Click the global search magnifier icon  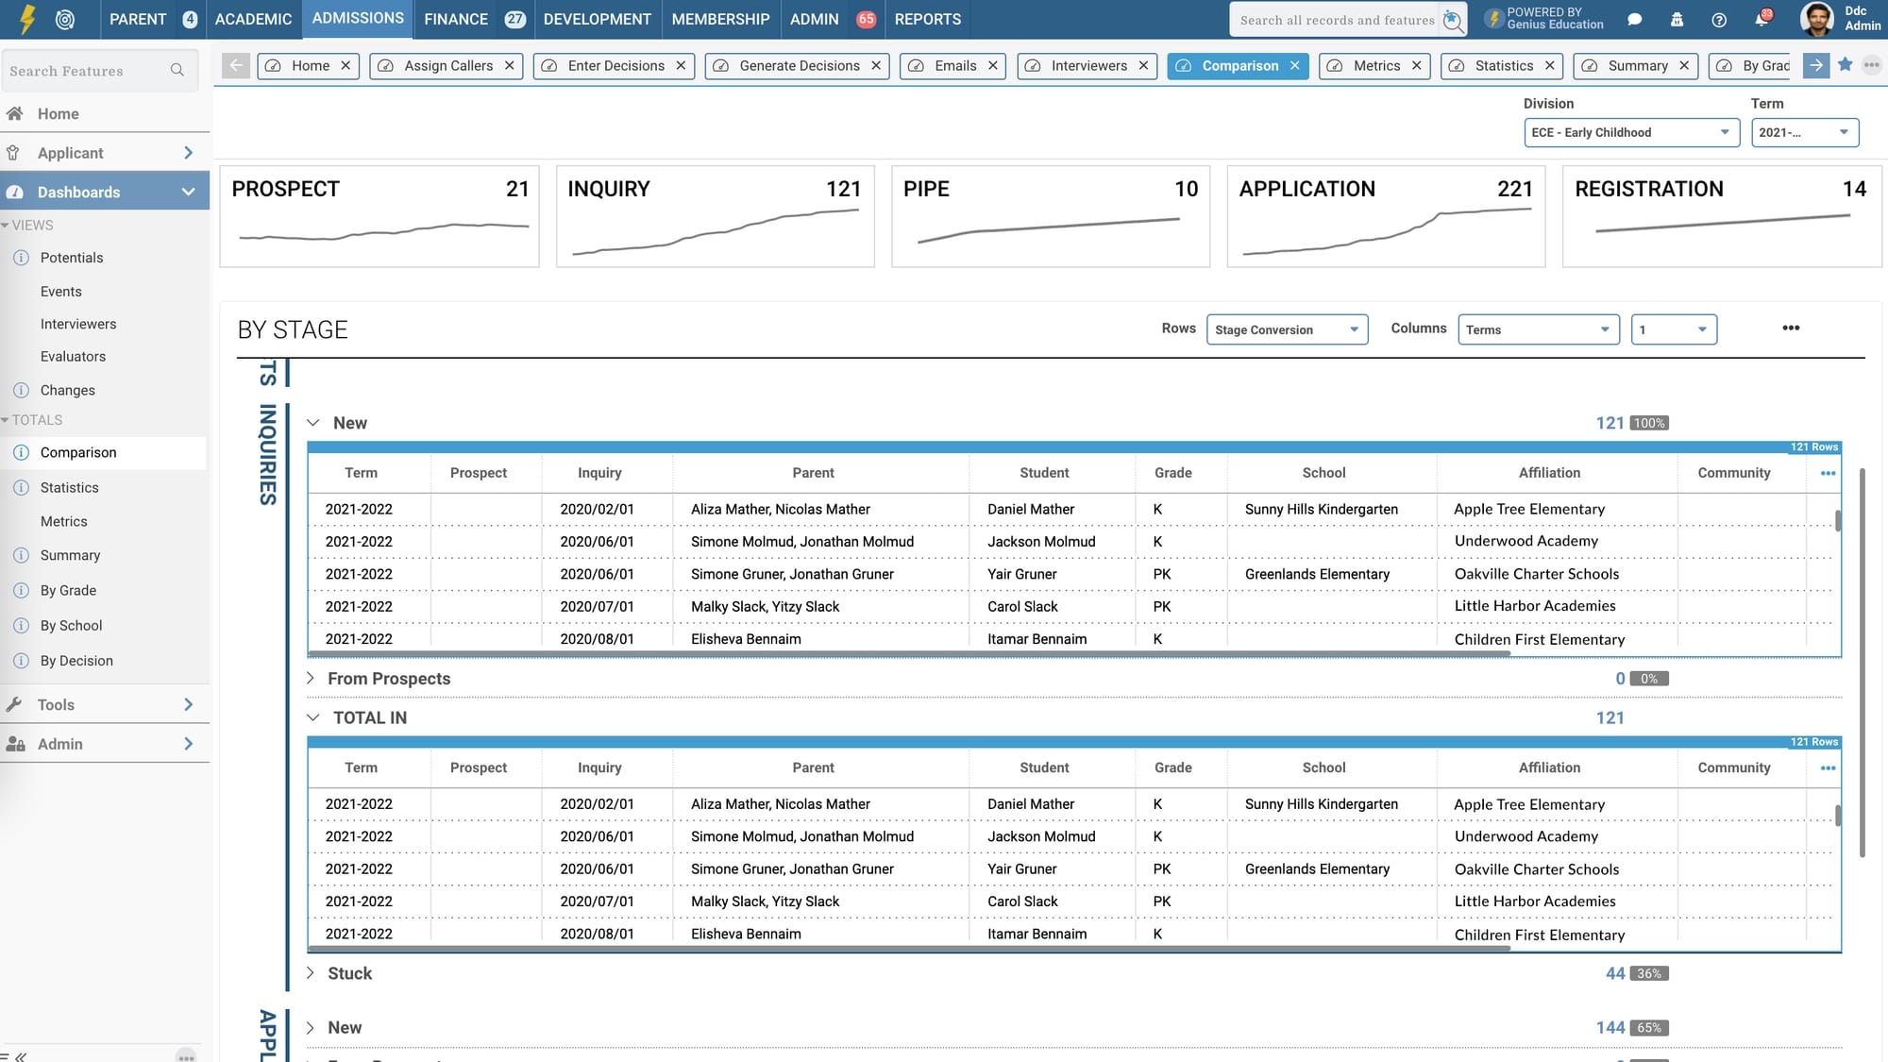[1453, 20]
